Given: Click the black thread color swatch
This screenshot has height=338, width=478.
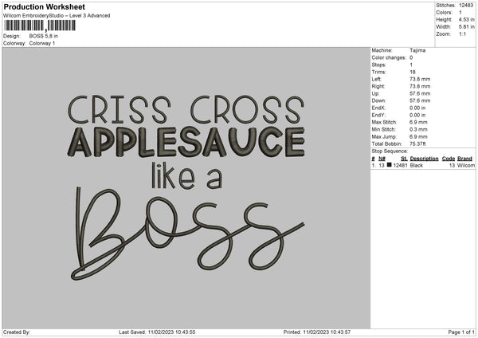Looking at the screenshot, I should (x=390, y=165).
